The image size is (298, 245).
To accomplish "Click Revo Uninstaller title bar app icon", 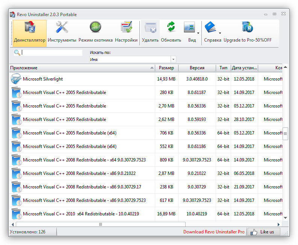I will [12, 14].
